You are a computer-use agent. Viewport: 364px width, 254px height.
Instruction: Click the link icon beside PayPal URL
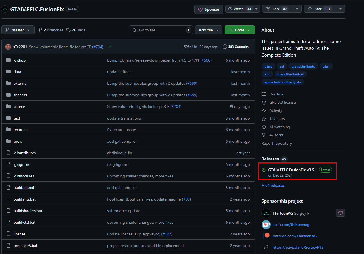click(266, 247)
